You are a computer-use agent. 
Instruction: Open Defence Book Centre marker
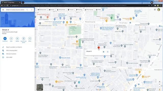click(135, 86)
